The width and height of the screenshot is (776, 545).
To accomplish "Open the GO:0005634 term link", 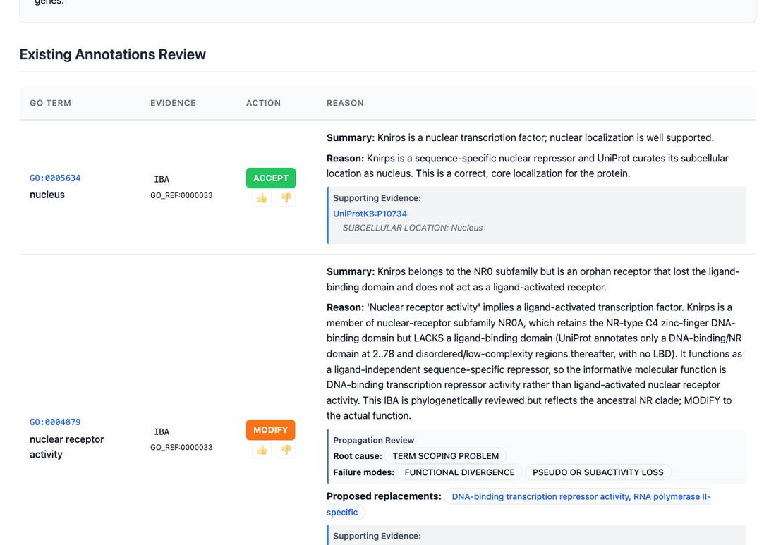I will click(55, 178).
